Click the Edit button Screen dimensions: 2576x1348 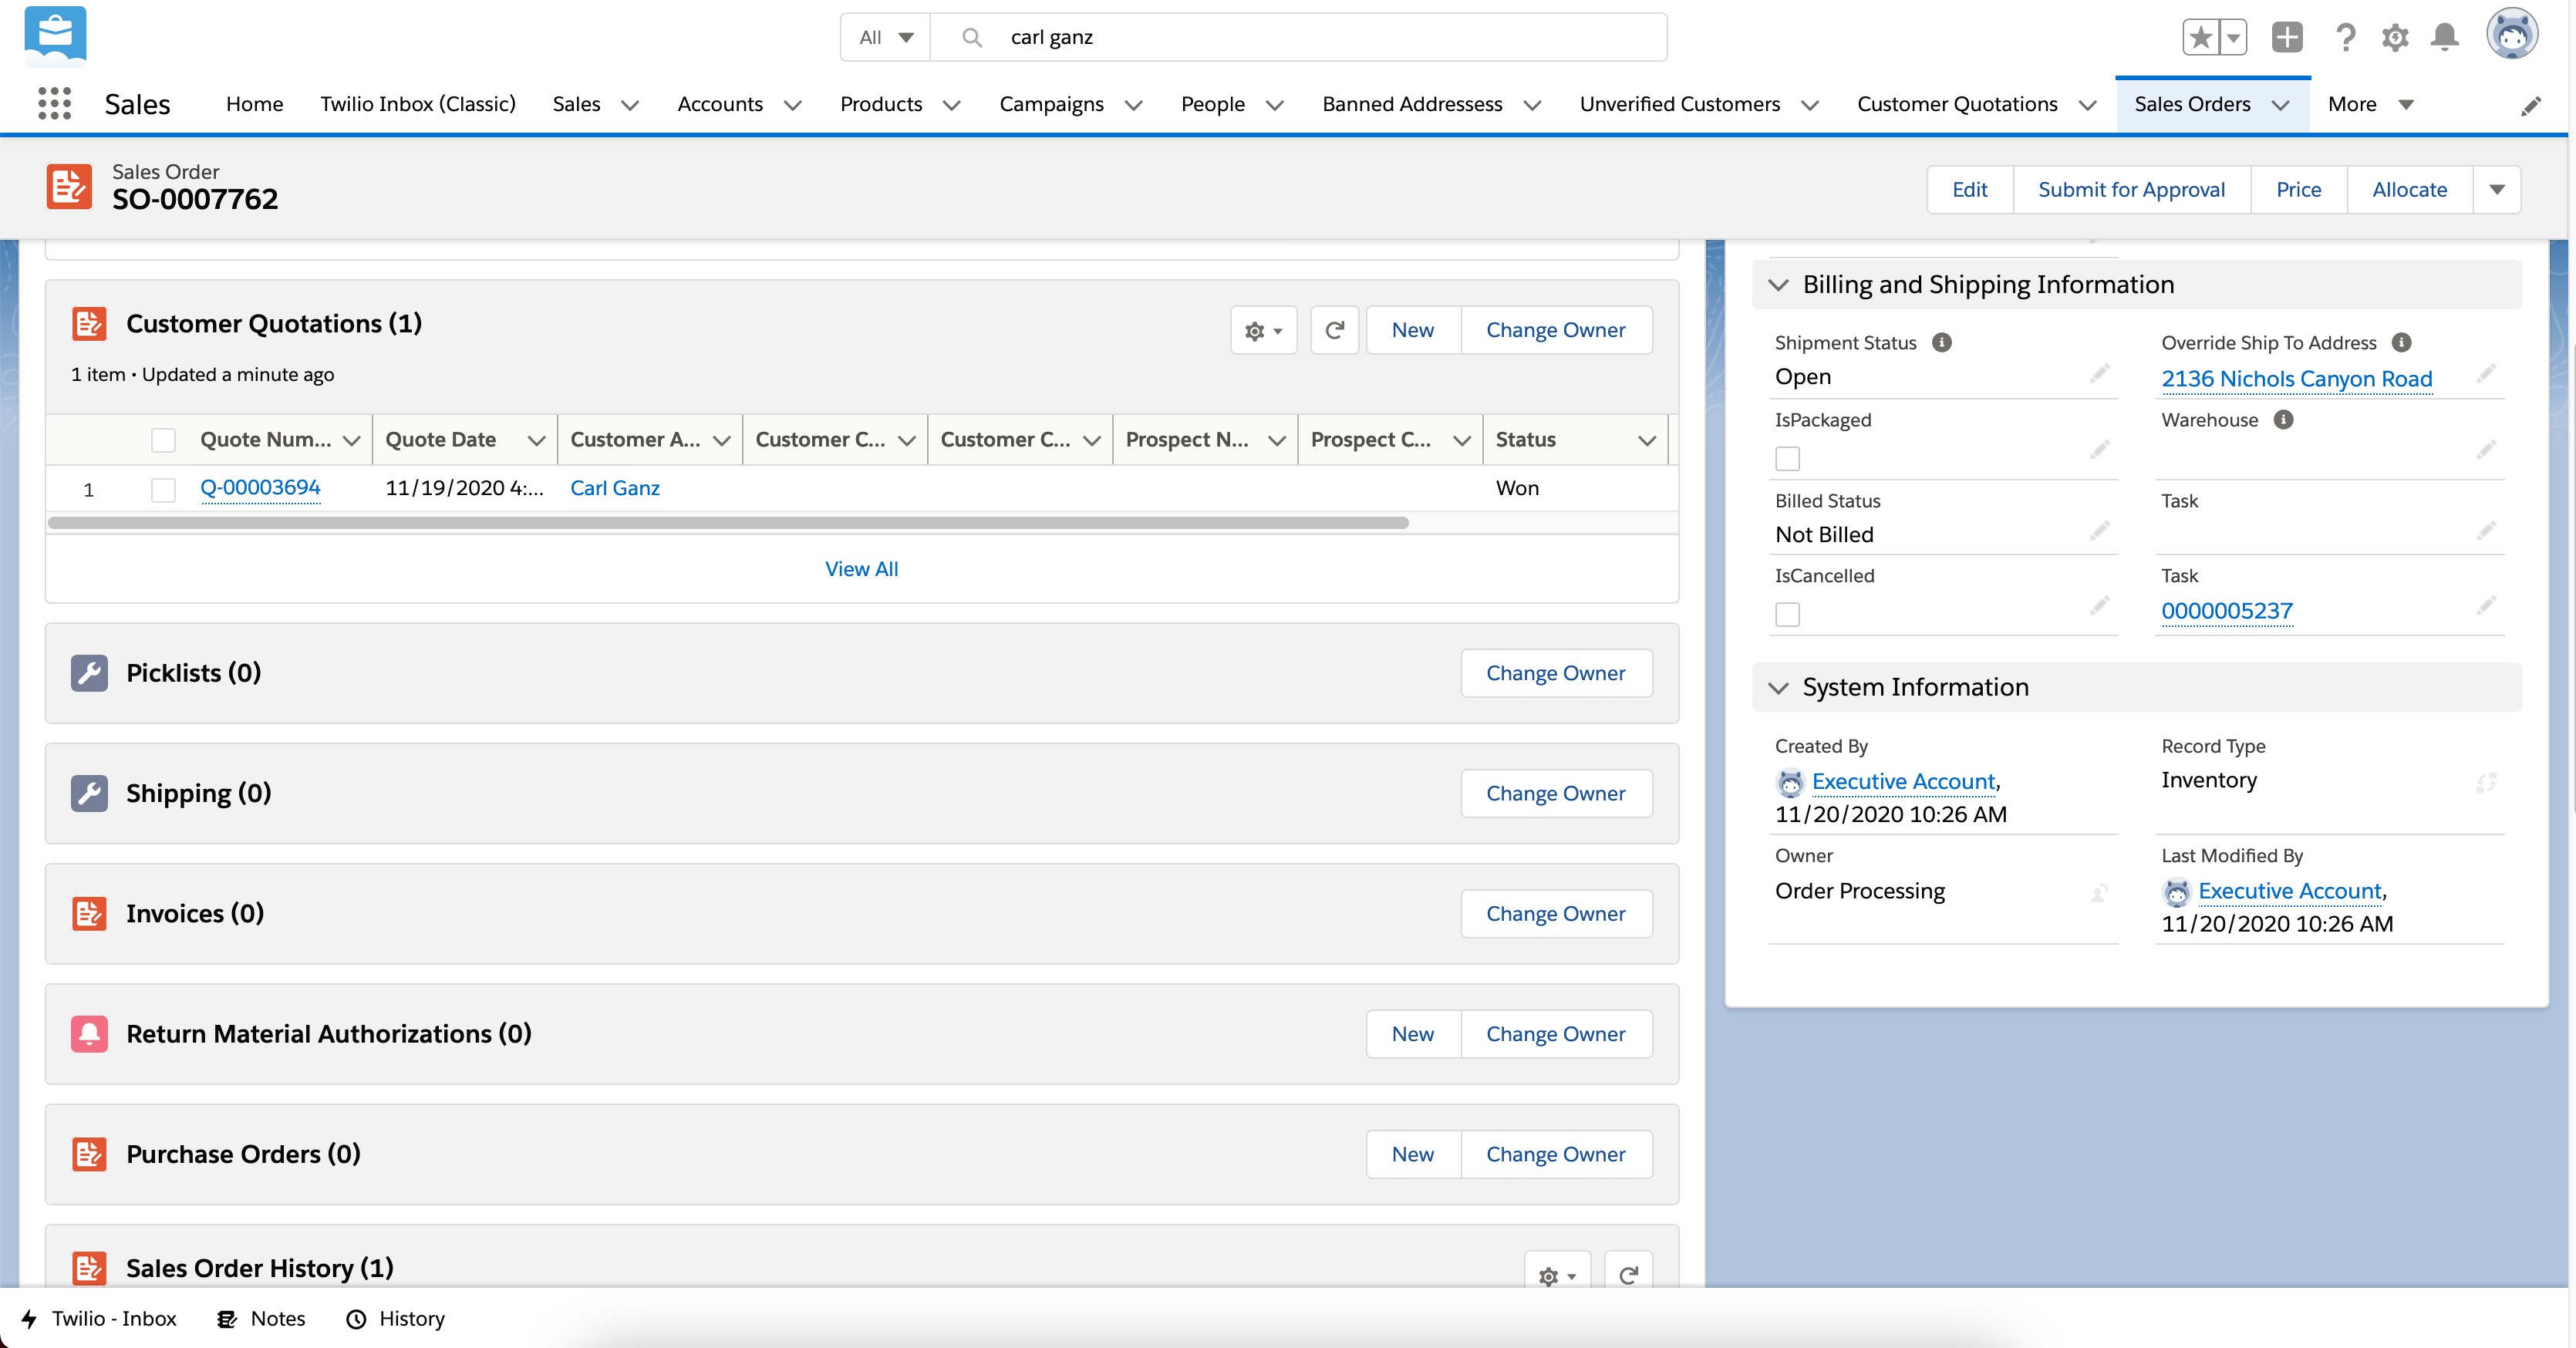(x=1970, y=190)
